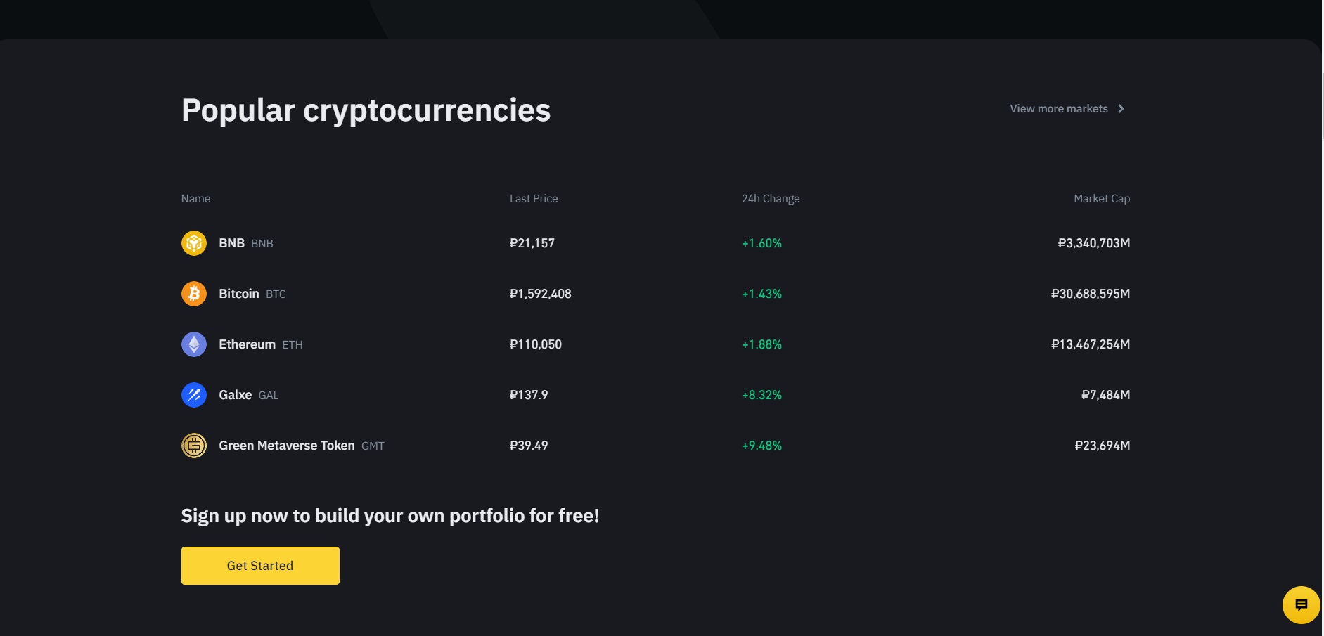
Task: Click the Green Metaverse Token icon
Action: click(x=194, y=446)
